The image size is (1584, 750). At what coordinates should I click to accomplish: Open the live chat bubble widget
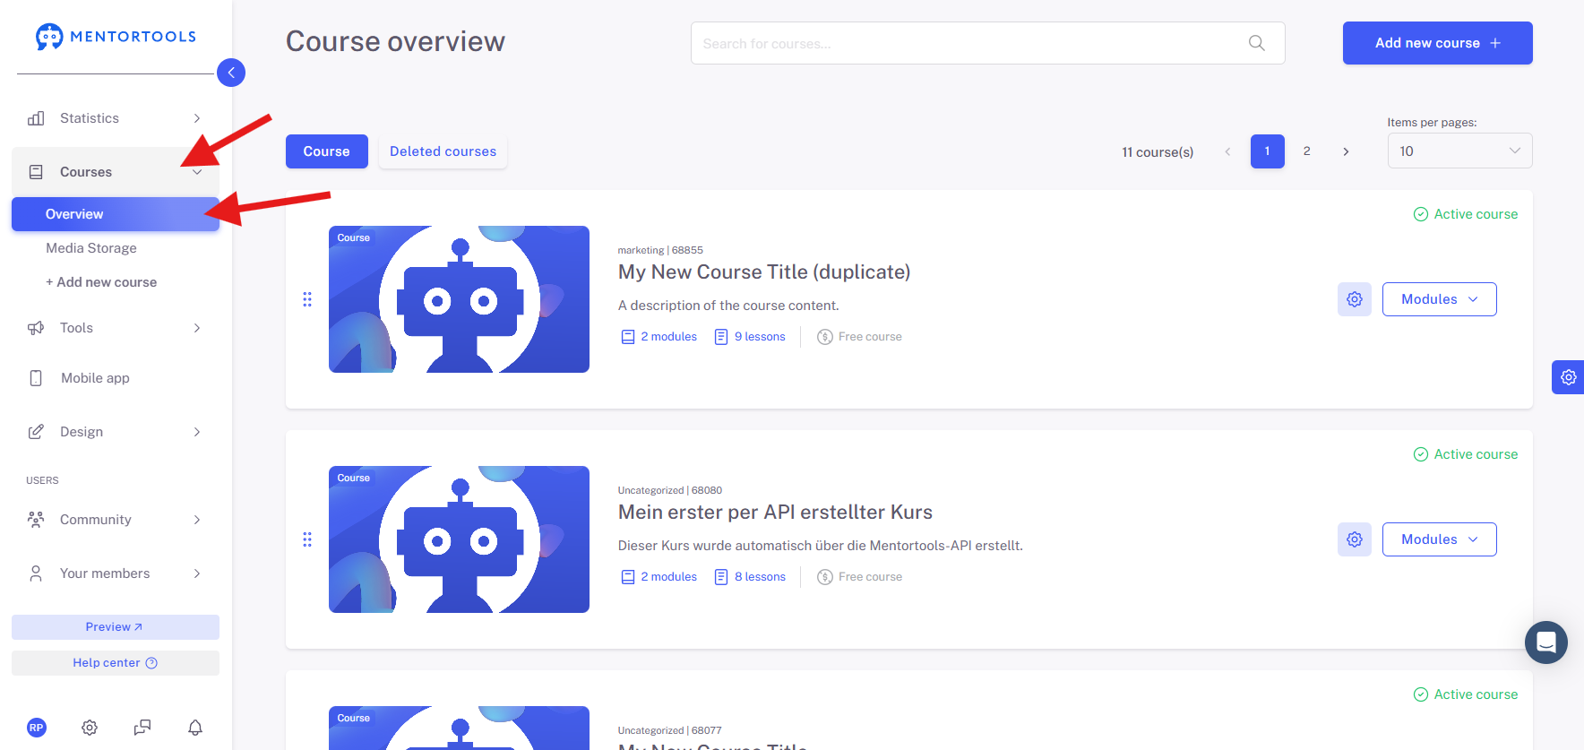point(1546,642)
